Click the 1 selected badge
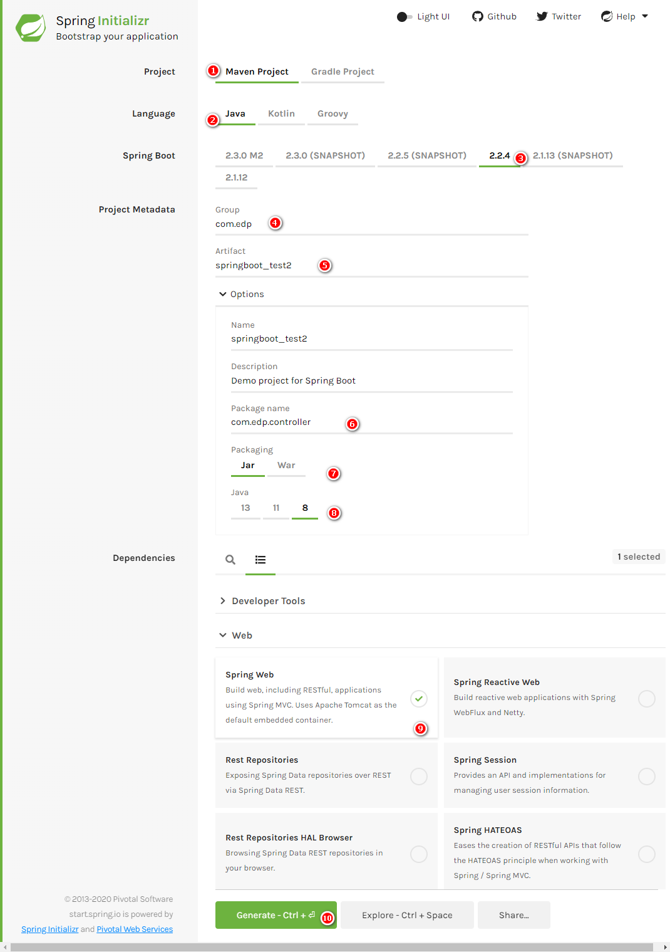Viewport: 670px width, 952px height. 639,557
